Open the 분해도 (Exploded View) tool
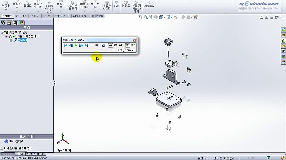The image size is (286, 160). tap(125, 6)
